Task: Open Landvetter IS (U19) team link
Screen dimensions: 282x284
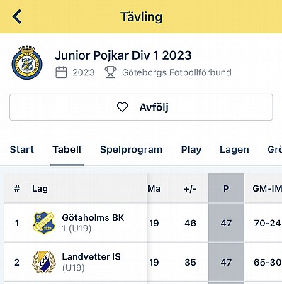Action: (91, 262)
